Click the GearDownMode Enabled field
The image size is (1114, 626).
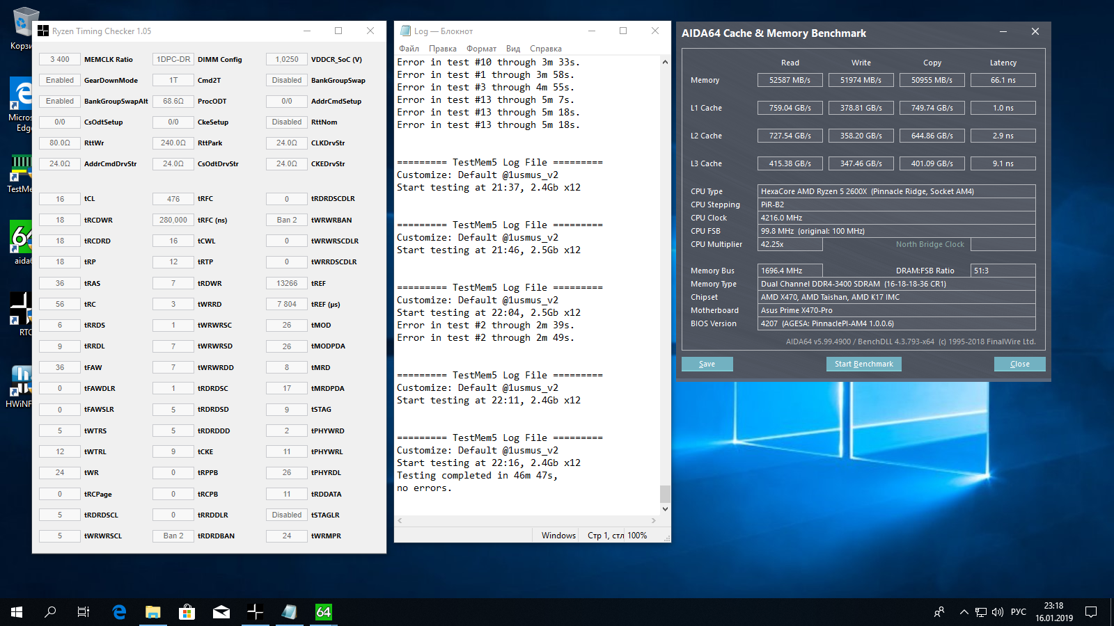[60, 80]
